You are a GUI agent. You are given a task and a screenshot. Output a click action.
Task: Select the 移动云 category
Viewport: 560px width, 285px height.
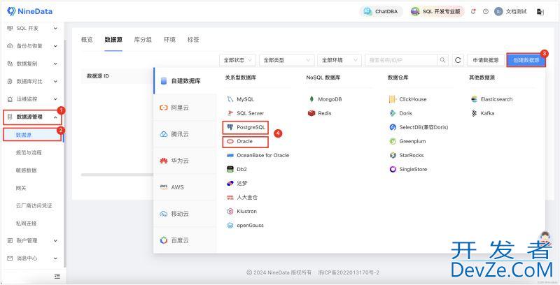[185, 214]
